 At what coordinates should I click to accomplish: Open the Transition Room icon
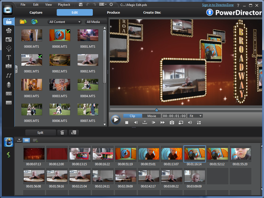9,66
